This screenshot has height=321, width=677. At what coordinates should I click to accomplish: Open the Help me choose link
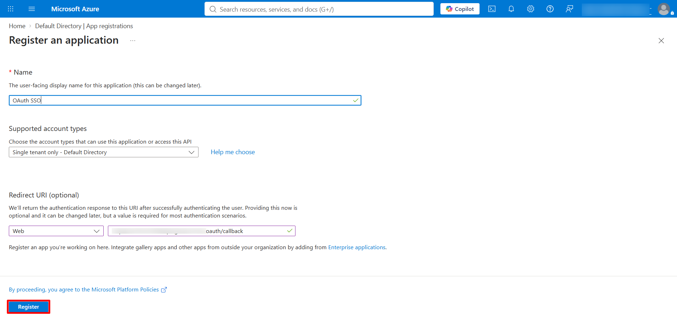click(x=233, y=152)
